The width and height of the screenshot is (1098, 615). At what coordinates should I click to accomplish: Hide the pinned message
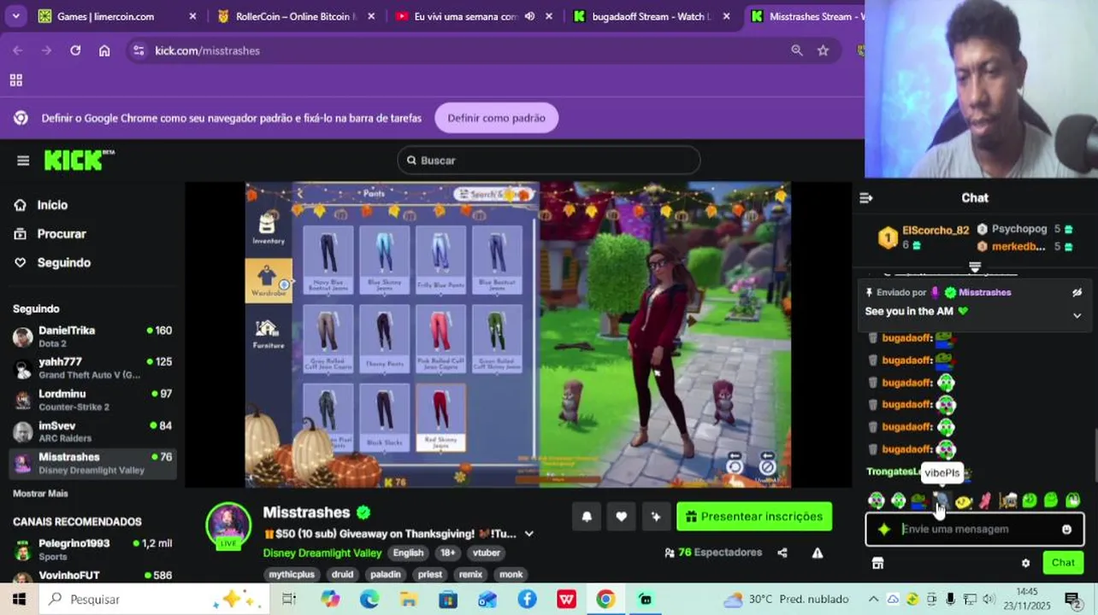click(x=1077, y=292)
